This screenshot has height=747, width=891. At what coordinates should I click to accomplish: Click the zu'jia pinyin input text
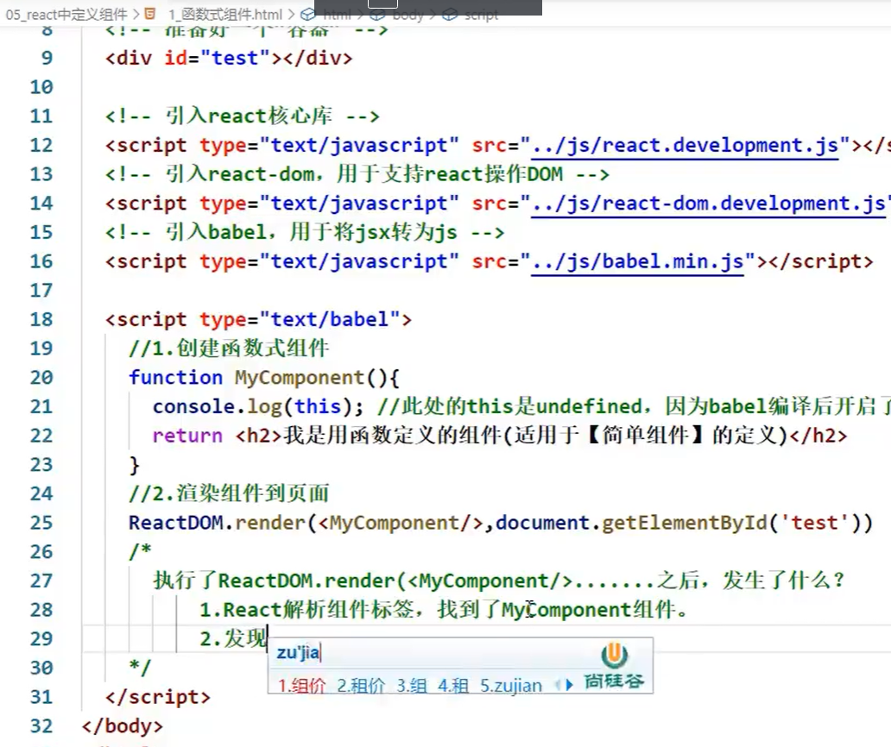(x=299, y=653)
